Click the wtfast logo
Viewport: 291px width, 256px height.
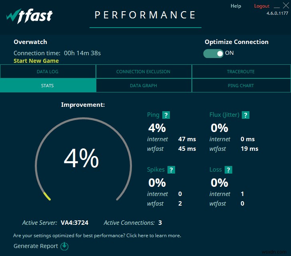pyautogui.click(x=30, y=16)
